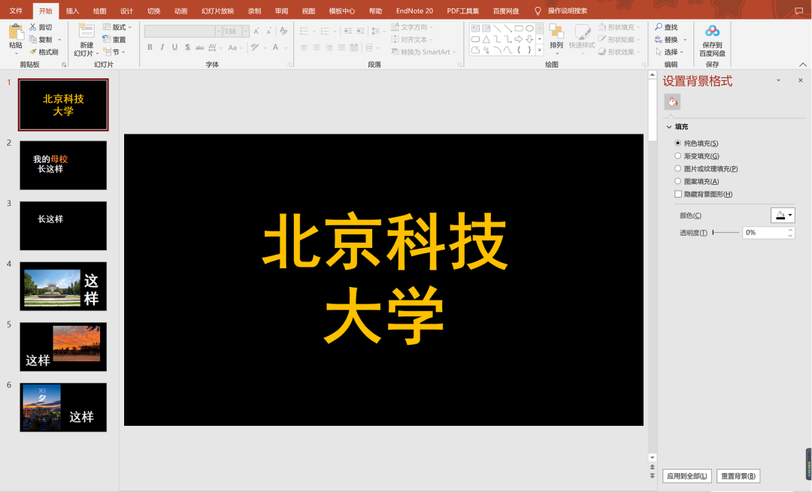
Task: Adjust the Transparency (透明度) slider
Action: 726,232
